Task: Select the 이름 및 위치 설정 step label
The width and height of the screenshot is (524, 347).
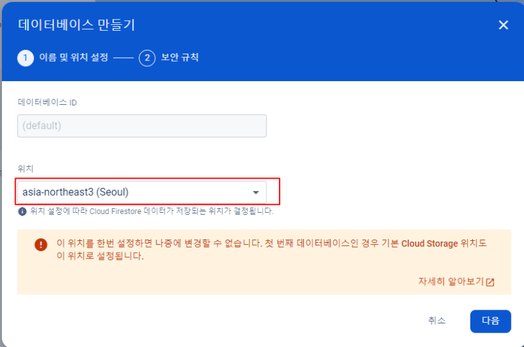Action: pos(74,58)
